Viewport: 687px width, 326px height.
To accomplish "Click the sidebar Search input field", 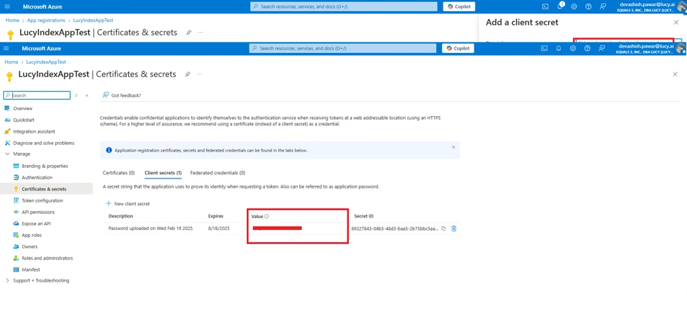I will point(39,95).
